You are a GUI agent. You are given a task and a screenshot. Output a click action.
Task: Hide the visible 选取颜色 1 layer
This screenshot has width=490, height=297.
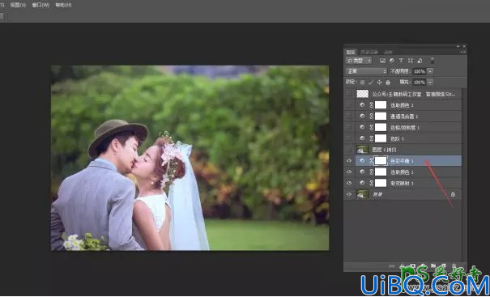(349, 172)
